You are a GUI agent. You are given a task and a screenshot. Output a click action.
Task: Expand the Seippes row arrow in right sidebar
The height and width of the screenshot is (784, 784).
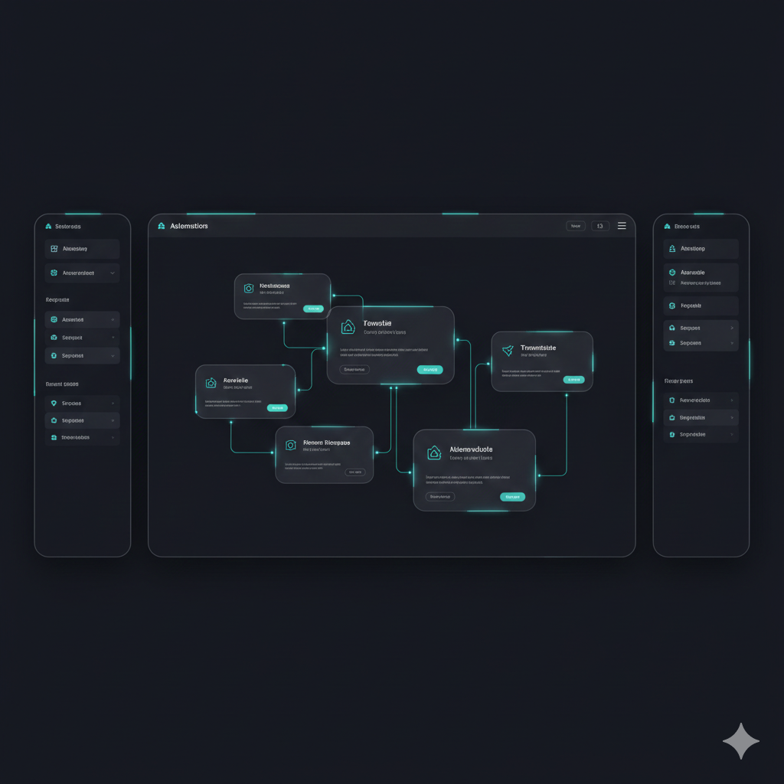click(x=732, y=328)
